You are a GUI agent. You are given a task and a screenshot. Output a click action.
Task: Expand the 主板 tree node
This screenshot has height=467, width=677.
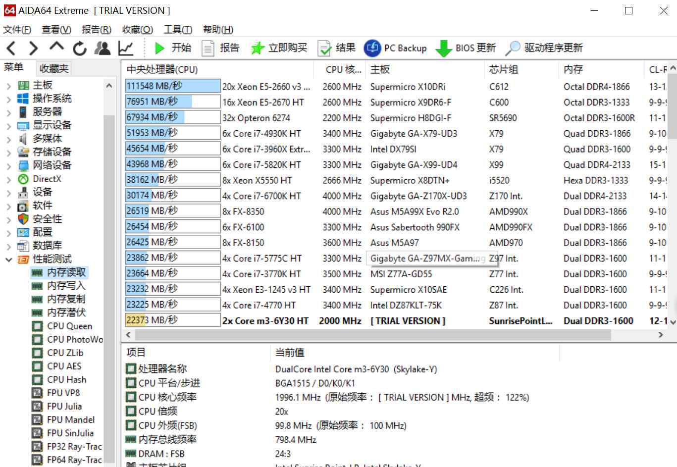tap(8, 86)
